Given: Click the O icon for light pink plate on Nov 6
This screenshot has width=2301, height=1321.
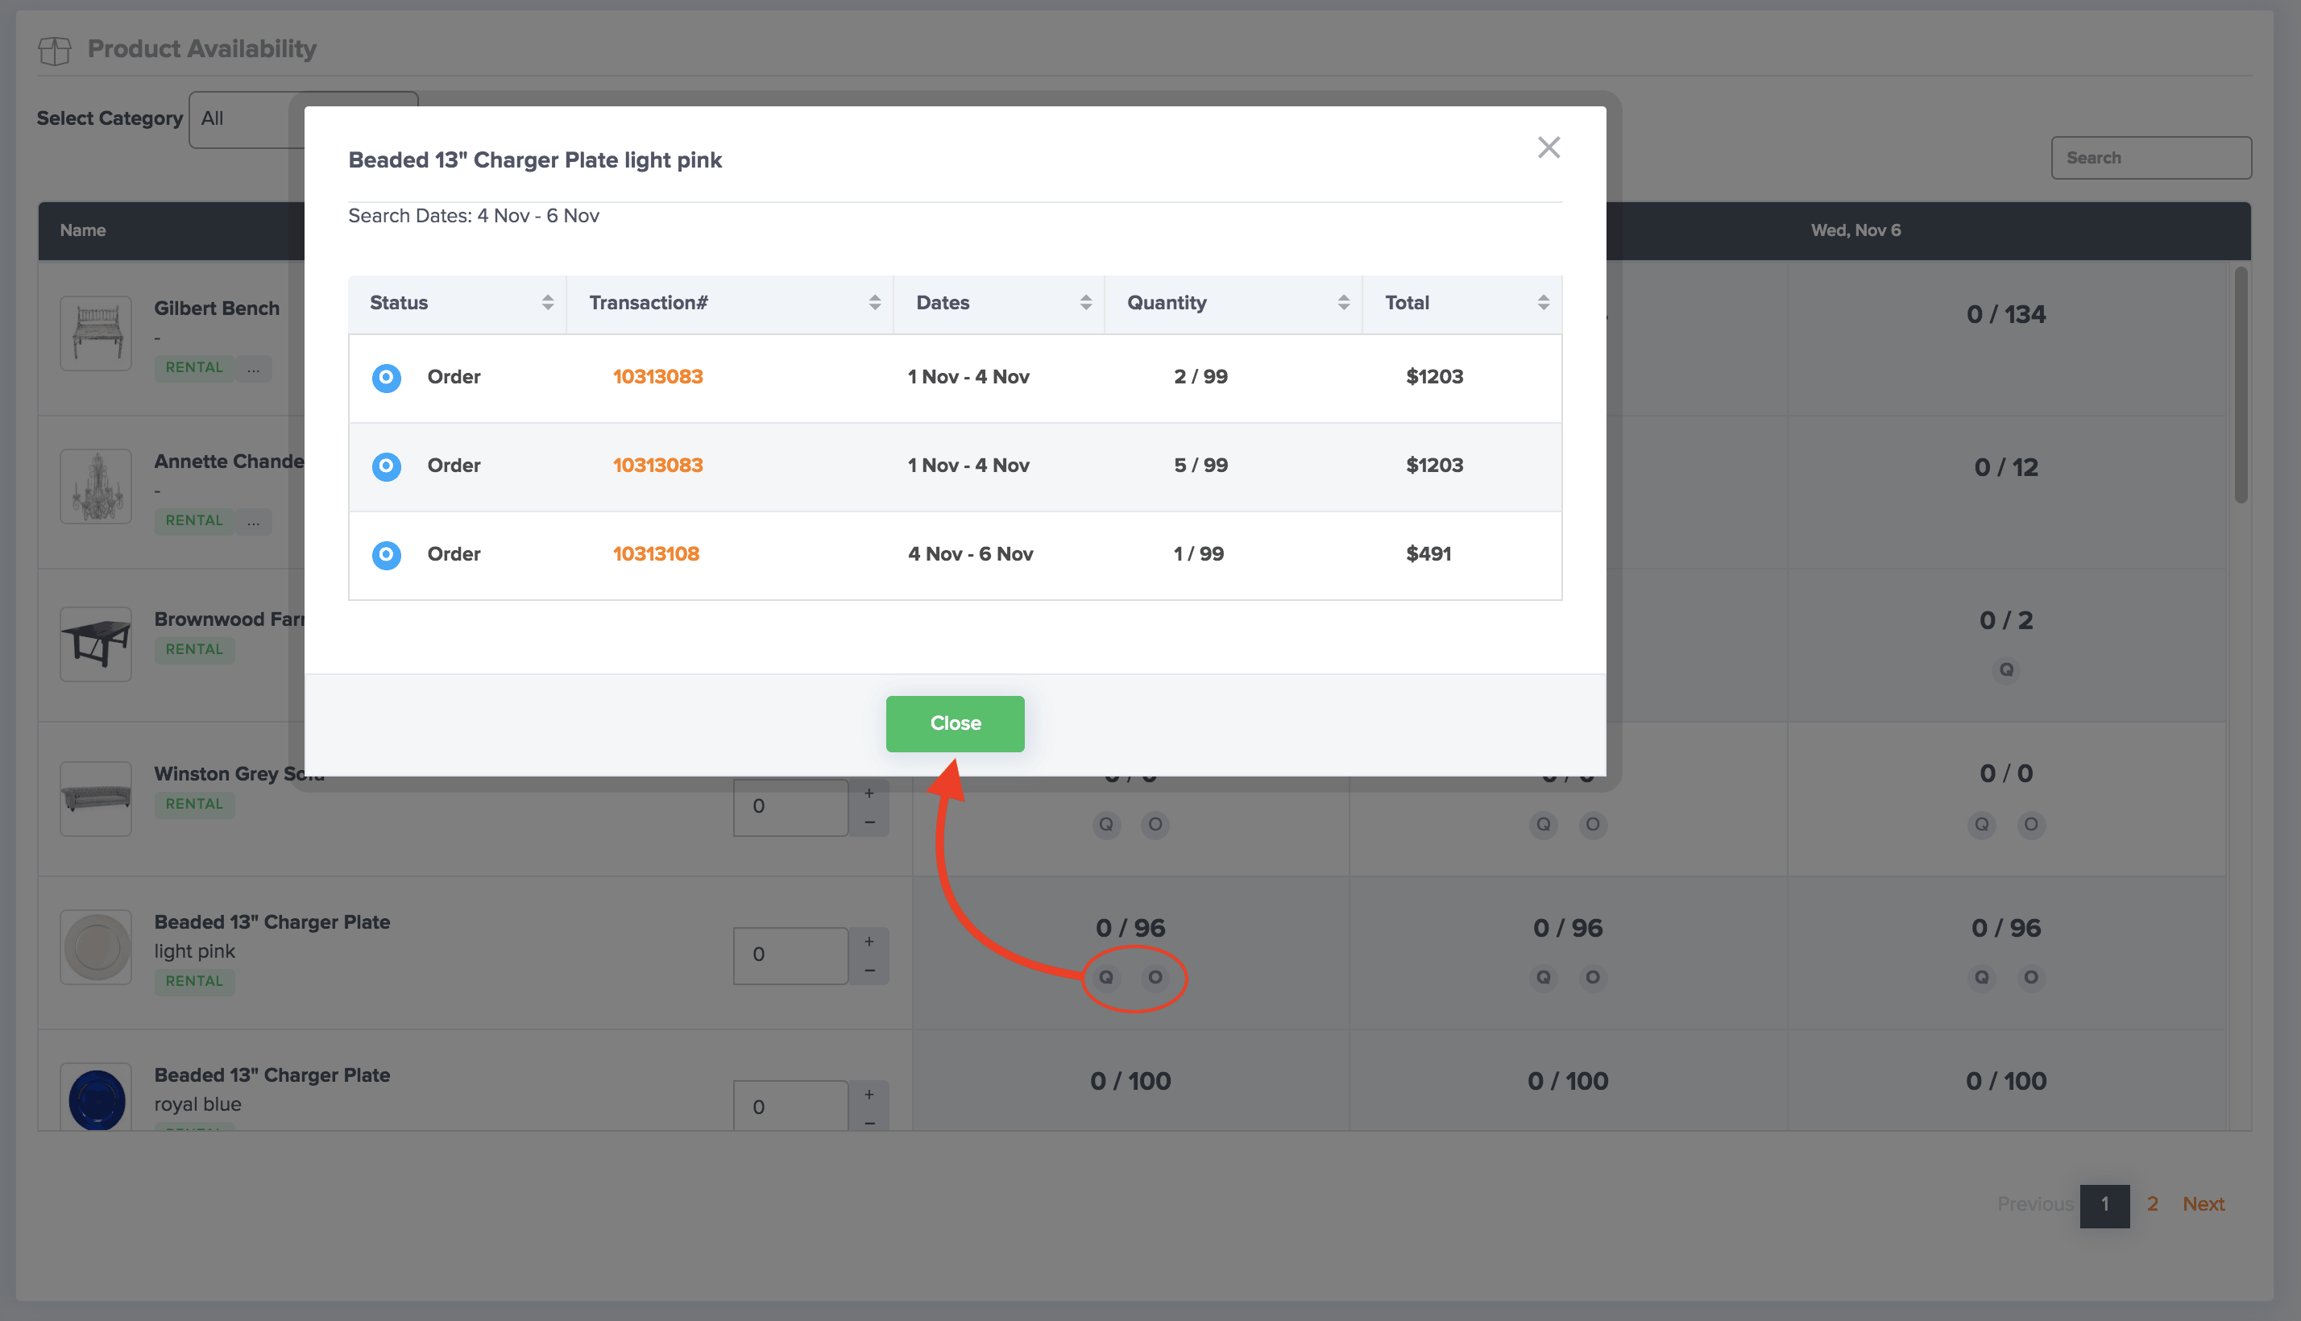Looking at the screenshot, I should coord(2030,978).
